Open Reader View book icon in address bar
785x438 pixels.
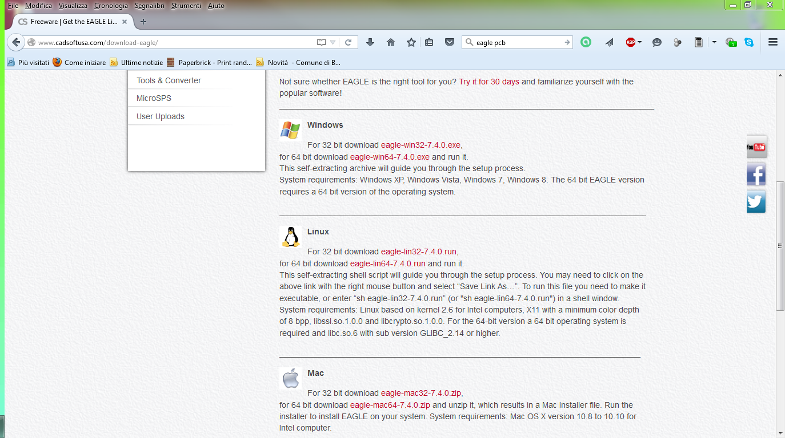tap(322, 42)
